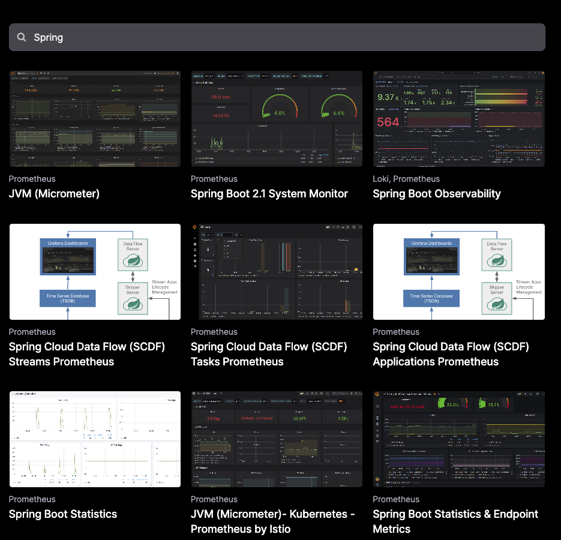Click Prometheus label above Spring Boot 2.1 System Monitor
561x540 pixels.
tap(214, 179)
